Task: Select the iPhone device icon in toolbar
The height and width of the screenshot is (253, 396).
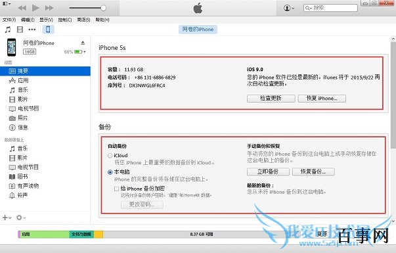Action: pyautogui.click(x=48, y=30)
